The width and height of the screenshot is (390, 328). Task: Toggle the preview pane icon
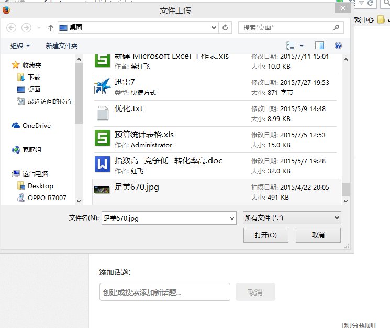point(319,46)
